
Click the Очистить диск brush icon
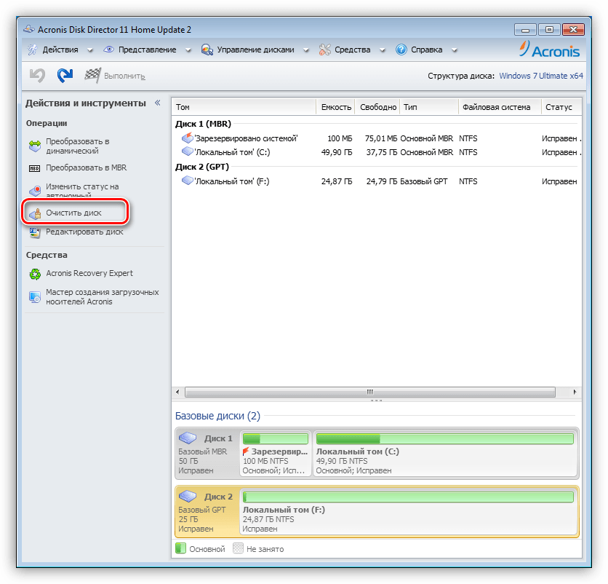coord(35,213)
